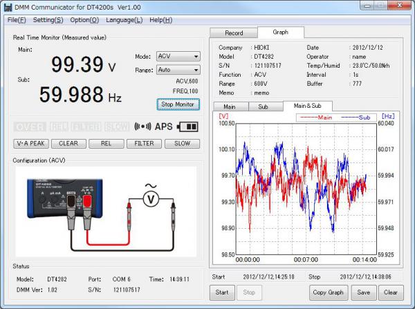Click the Stop Monitor button
The image size is (415, 309).
click(178, 104)
